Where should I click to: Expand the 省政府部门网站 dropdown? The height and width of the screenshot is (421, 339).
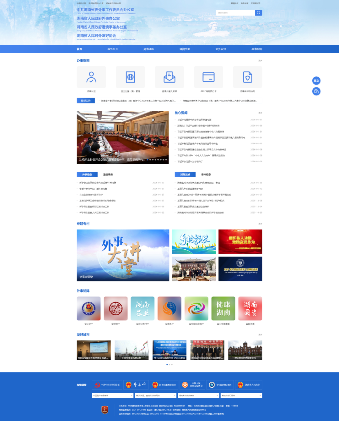click(x=241, y=396)
